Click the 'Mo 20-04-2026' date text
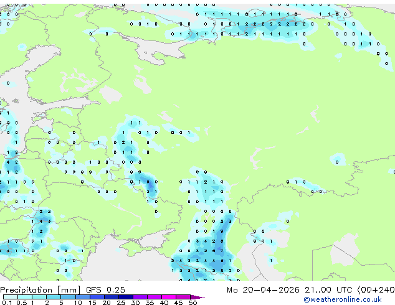 click(x=263, y=290)
